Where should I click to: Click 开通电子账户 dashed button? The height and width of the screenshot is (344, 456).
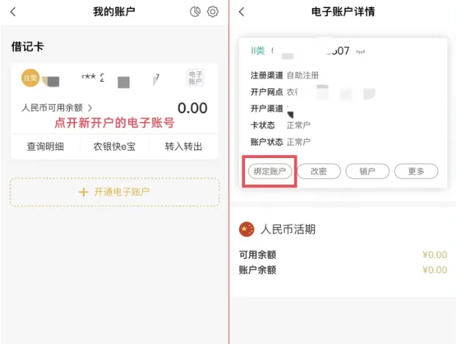click(x=115, y=192)
